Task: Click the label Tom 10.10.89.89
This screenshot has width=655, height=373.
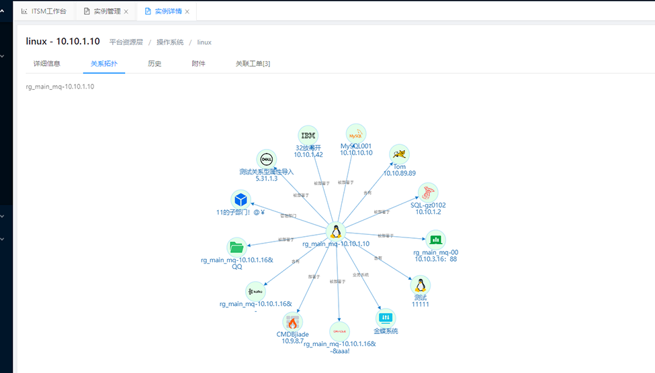Action: pos(399,170)
